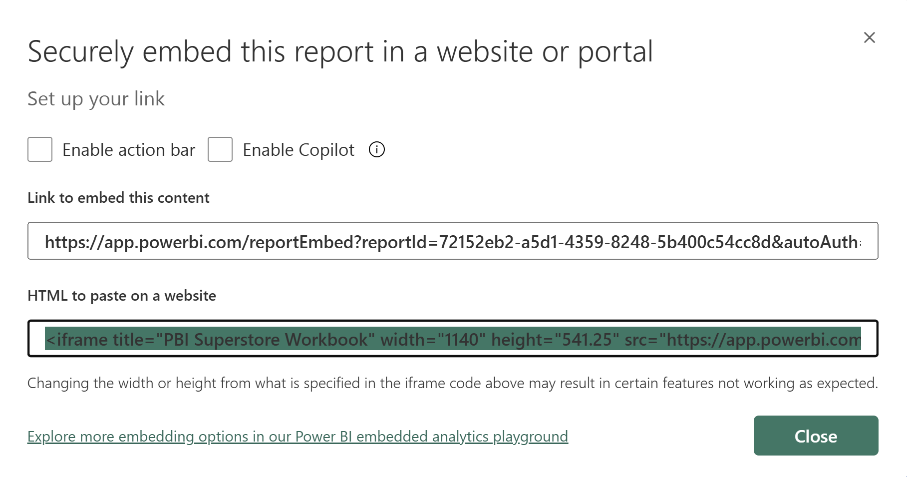
Task: Click the width or height warning note
Action: click(x=452, y=383)
